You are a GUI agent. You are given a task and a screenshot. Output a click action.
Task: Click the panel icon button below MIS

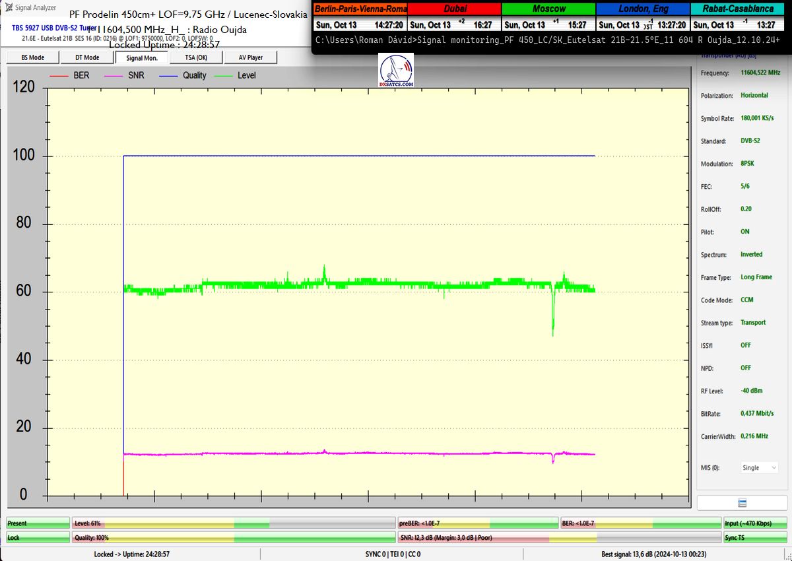coord(742,503)
